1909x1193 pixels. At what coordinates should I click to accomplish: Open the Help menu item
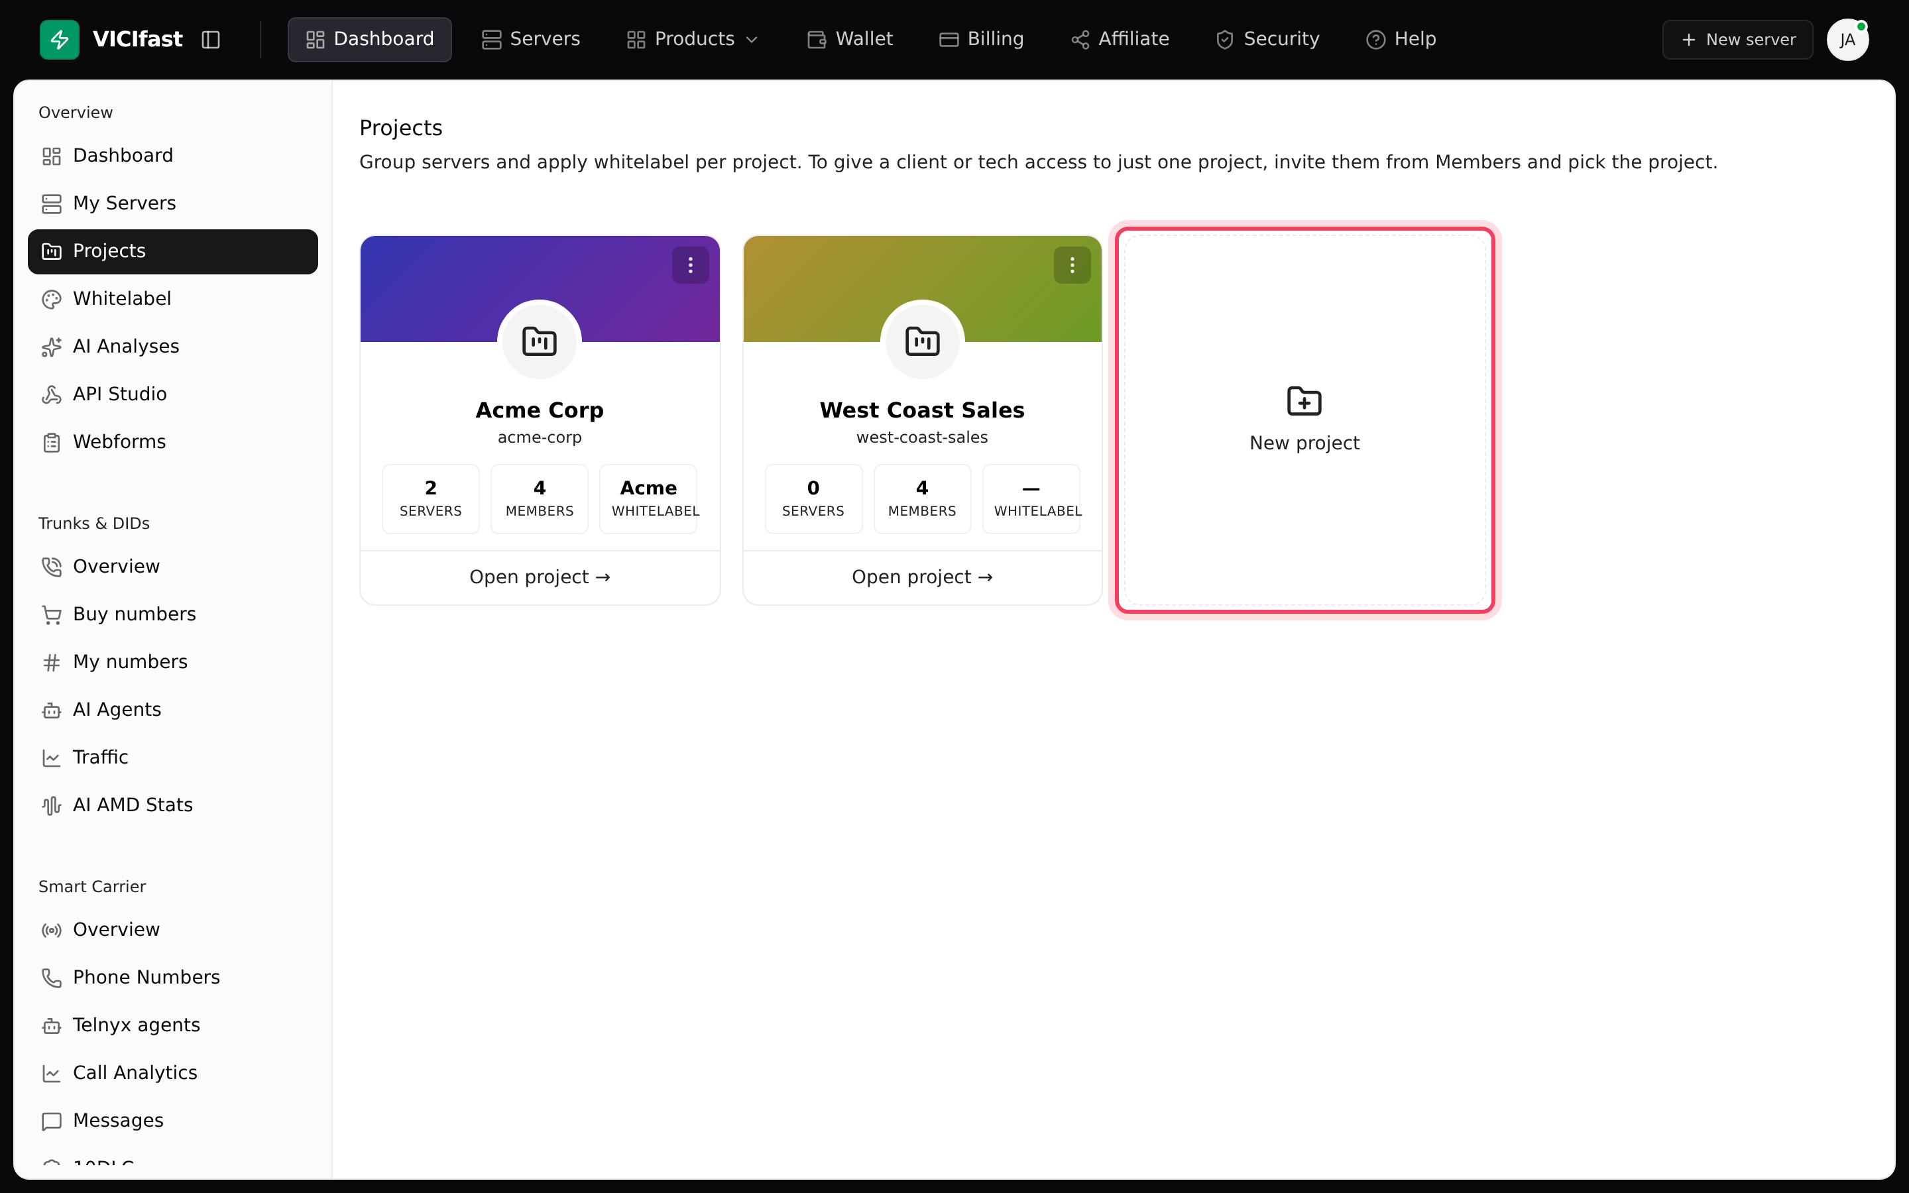click(1401, 40)
